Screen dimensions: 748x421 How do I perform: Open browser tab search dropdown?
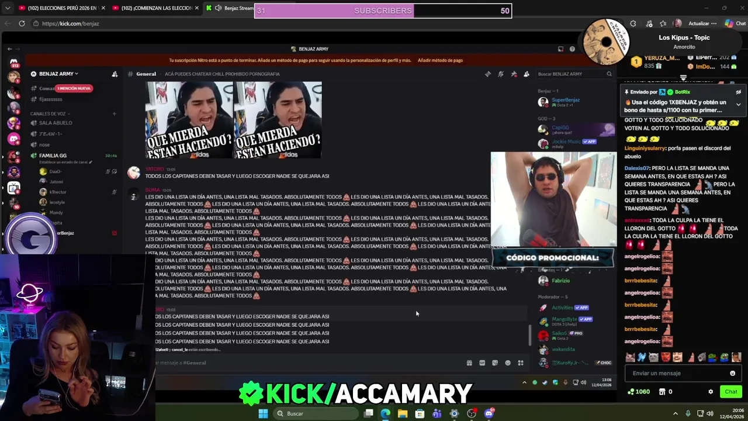(x=8, y=8)
